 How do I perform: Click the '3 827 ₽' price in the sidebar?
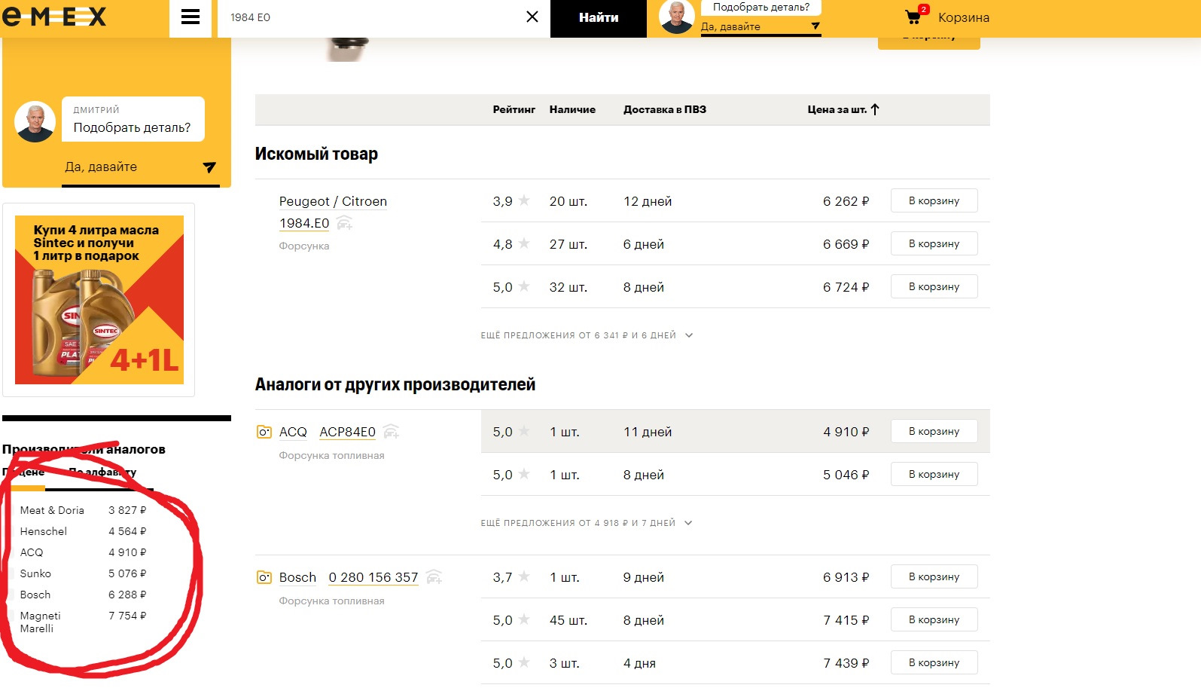tap(127, 510)
